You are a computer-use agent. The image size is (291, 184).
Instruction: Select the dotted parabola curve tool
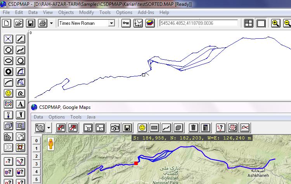click(x=9, y=148)
